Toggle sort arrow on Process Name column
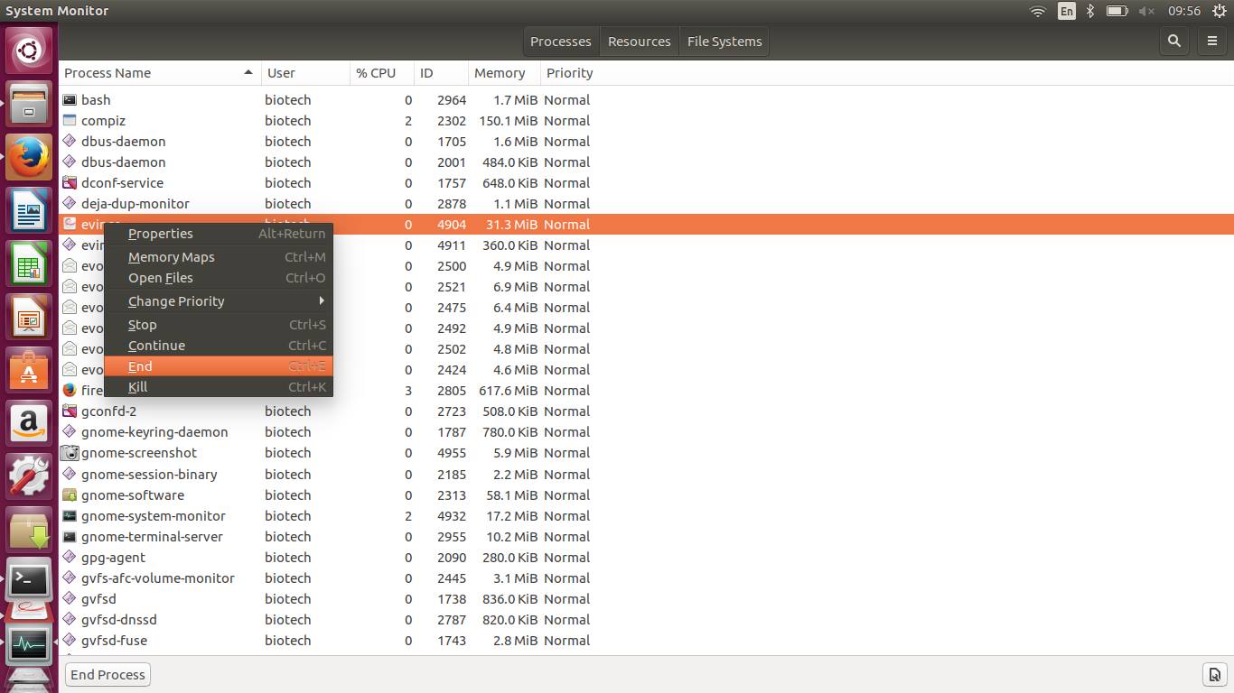Image resolution: width=1234 pixels, height=693 pixels. 248,72
